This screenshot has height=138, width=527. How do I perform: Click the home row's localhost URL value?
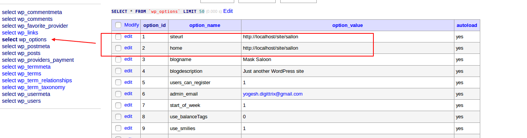(271, 48)
